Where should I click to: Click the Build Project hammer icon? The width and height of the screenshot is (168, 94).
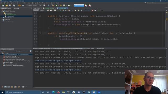(x=49, y=5)
